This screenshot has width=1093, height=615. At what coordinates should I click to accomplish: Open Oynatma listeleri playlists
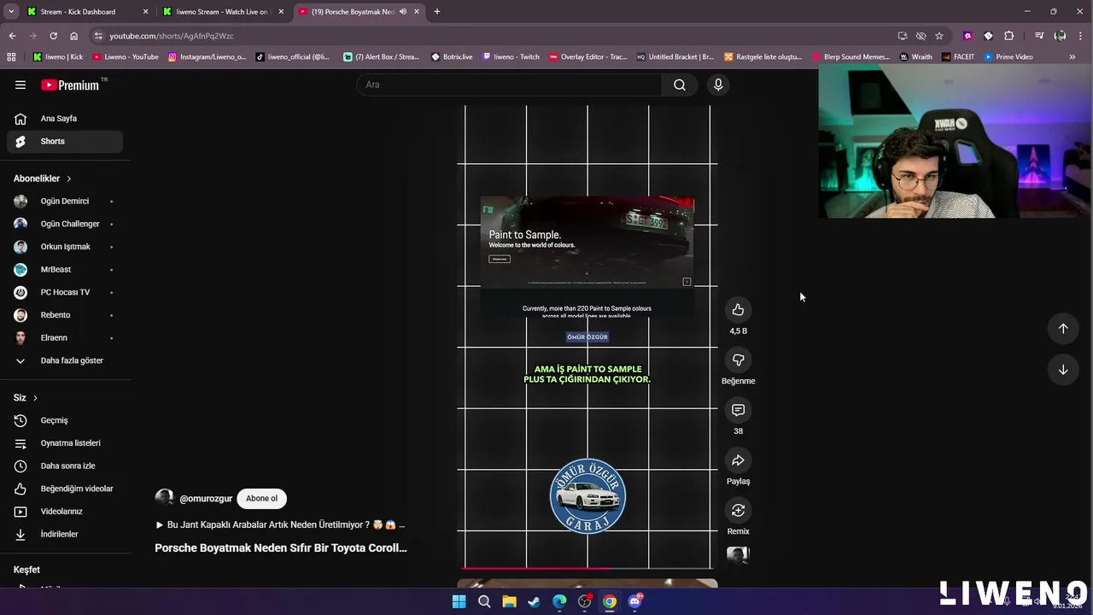coord(65,443)
